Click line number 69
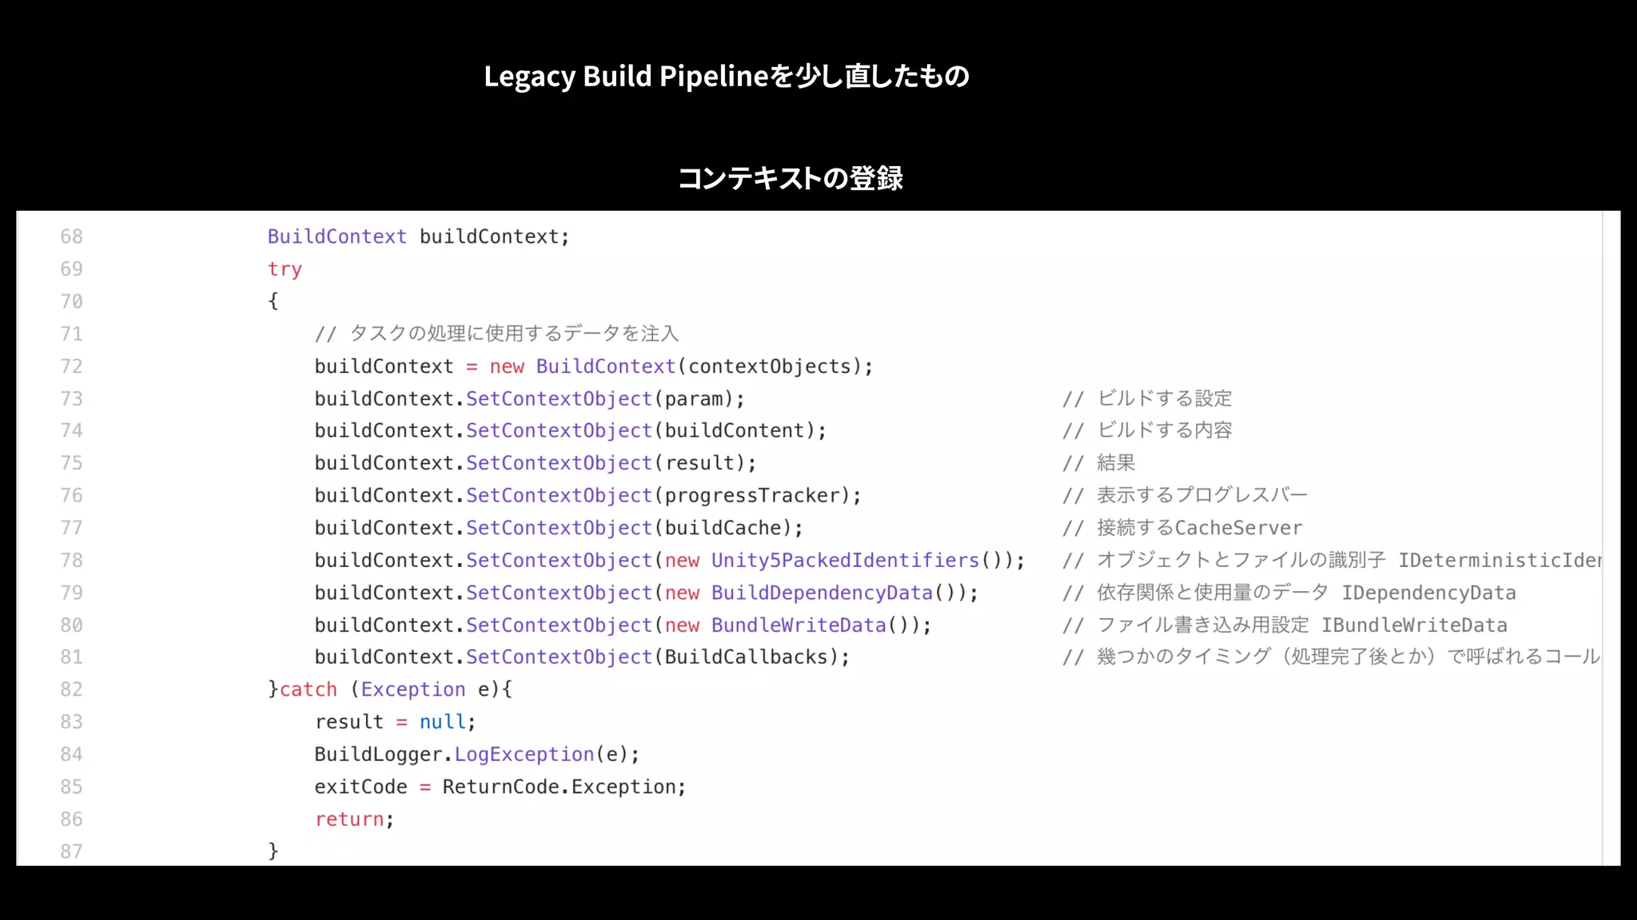The image size is (1637, 920). coord(72,269)
